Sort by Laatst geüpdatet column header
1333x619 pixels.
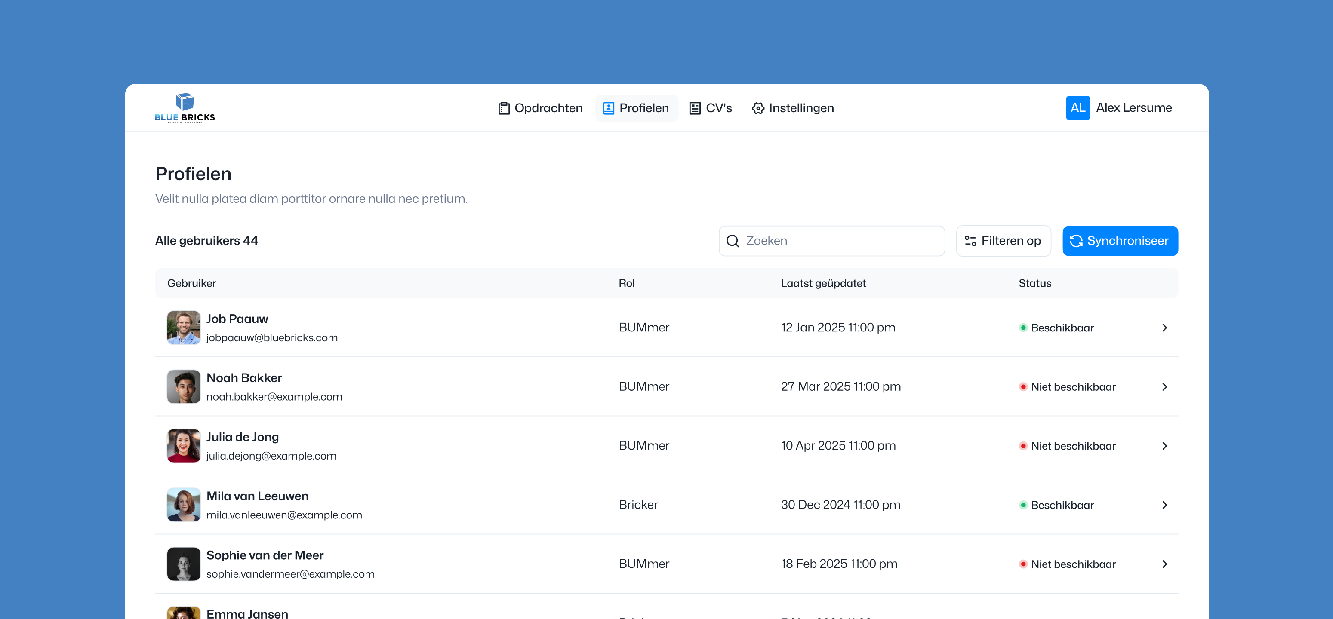[823, 283]
